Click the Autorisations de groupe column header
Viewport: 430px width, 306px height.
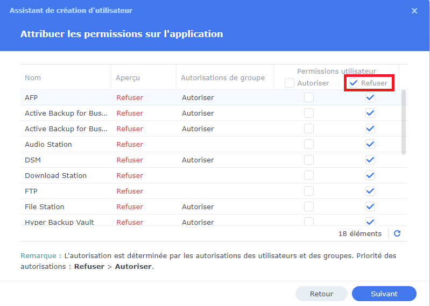click(x=222, y=77)
